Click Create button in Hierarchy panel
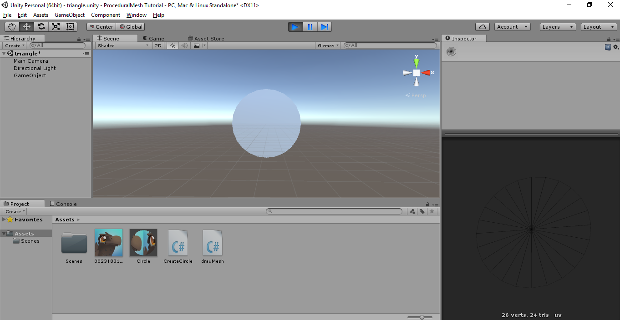620x320 pixels. tap(15, 45)
